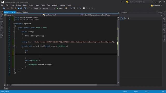Open the Edit menu
166x93 pixels.
point(7,5)
